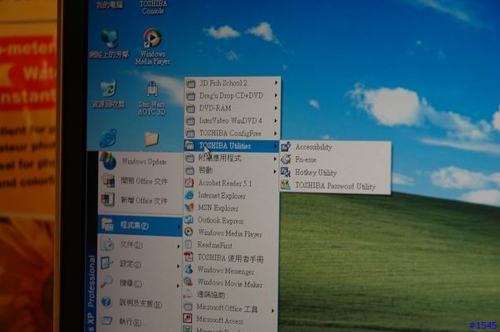The width and height of the screenshot is (500, 332).
Task: Click the Acrobat Reader 5.1 icon
Action: 189,183
